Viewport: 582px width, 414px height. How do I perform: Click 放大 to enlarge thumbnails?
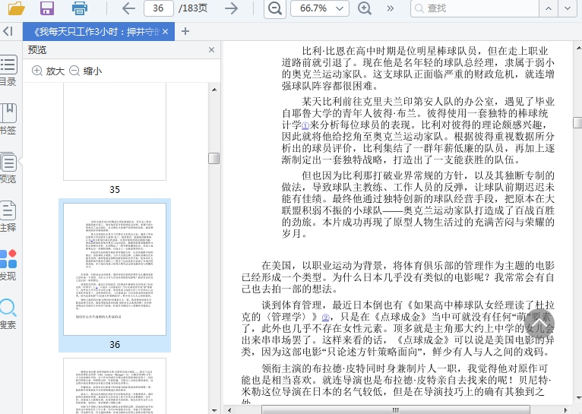(x=49, y=71)
